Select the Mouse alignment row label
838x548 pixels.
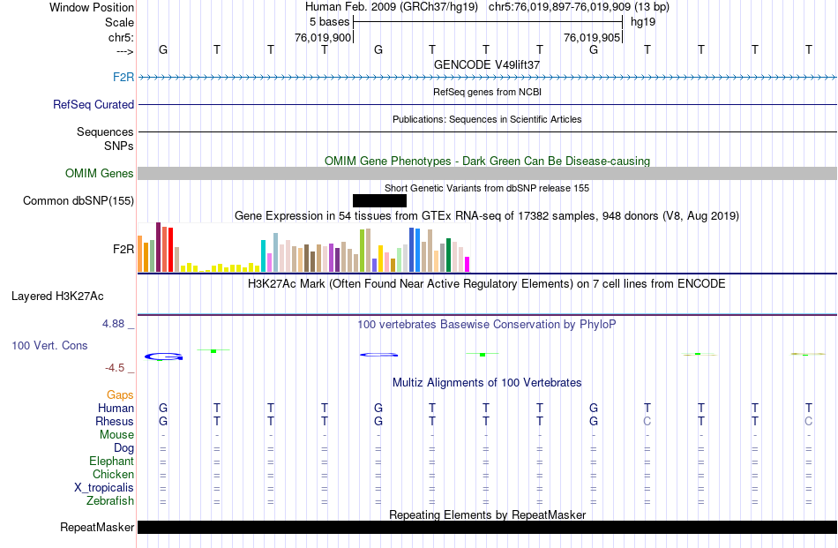(116, 435)
